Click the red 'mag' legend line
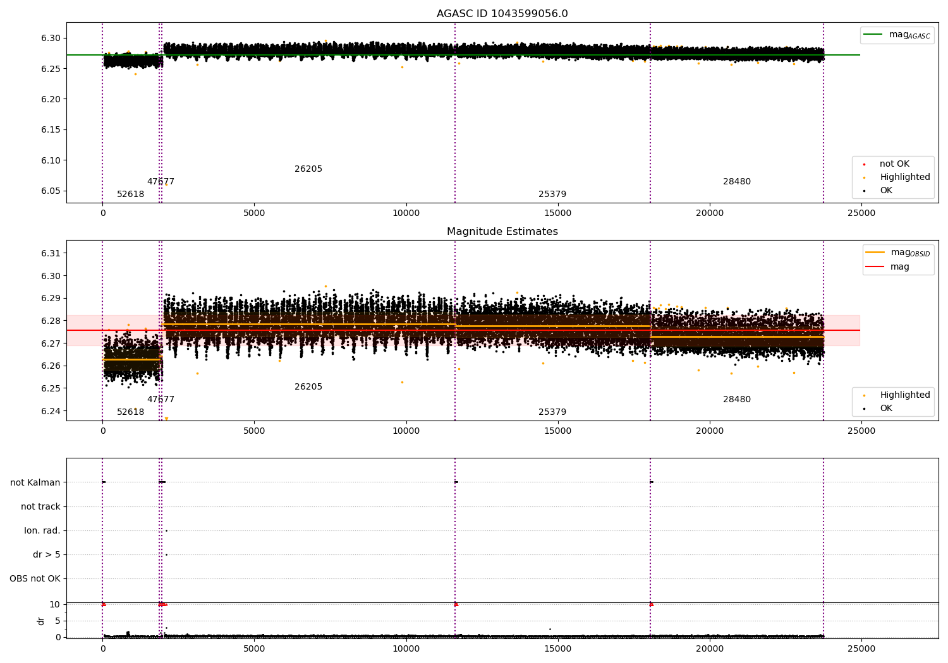The image size is (948, 663). tap(875, 267)
